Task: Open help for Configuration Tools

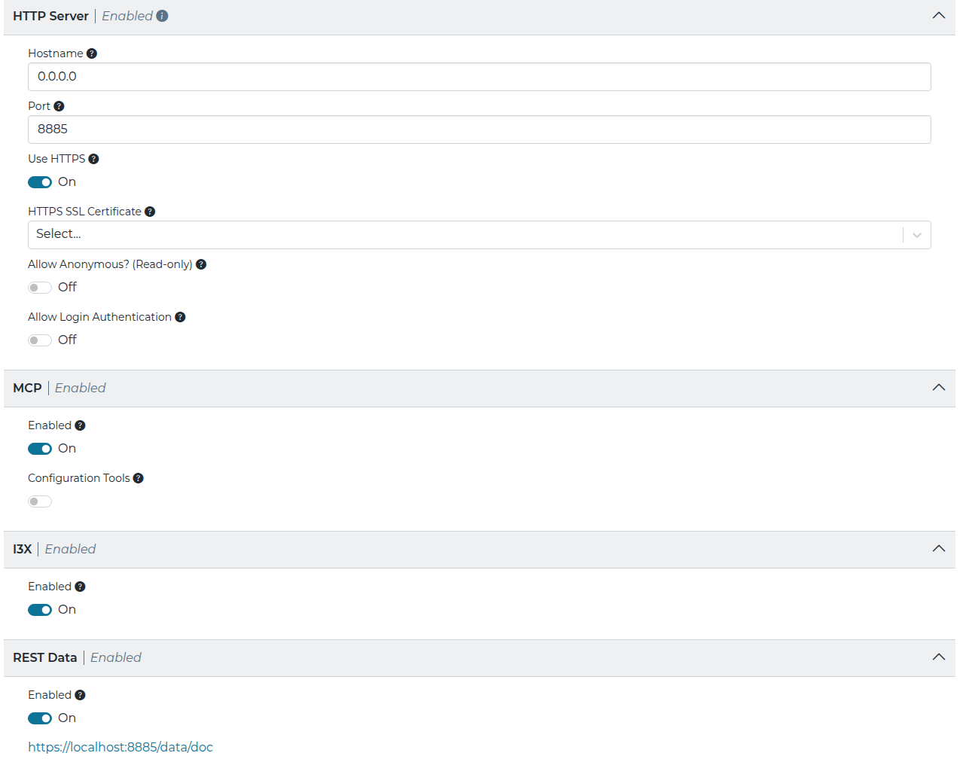Action: (x=139, y=477)
